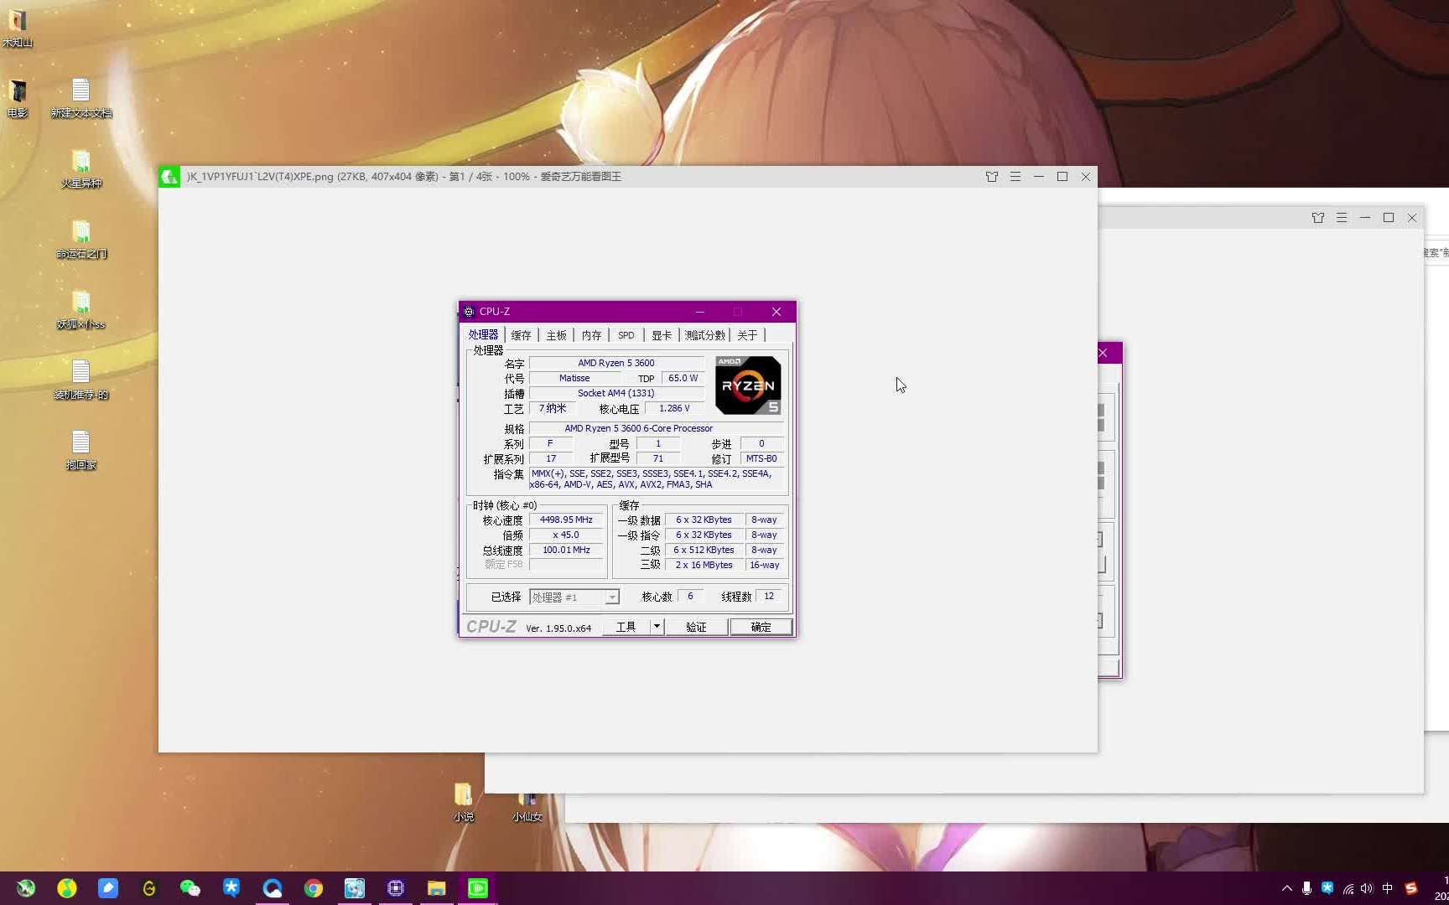This screenshot has height=905, width=1449.
Task: Open the yellow G icon on taskbar
Action: click(149, 888)
